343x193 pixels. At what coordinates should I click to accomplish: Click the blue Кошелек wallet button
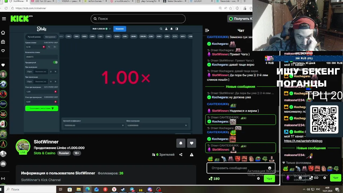coord(120,29)
